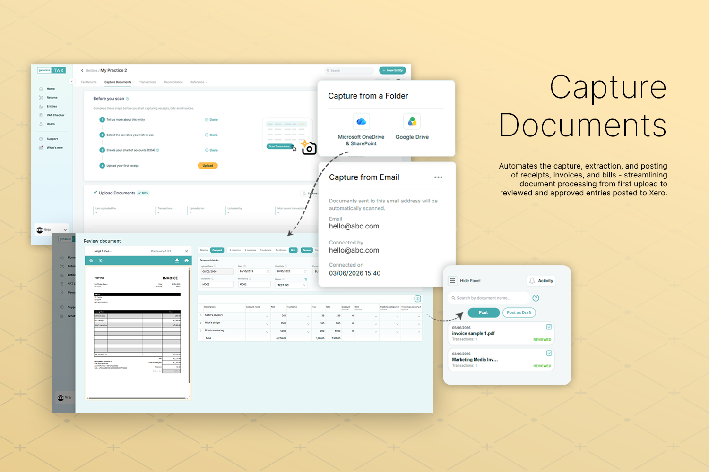Click the Post button
The height and width of the screenshot is (472, 709).
[484, 312]
